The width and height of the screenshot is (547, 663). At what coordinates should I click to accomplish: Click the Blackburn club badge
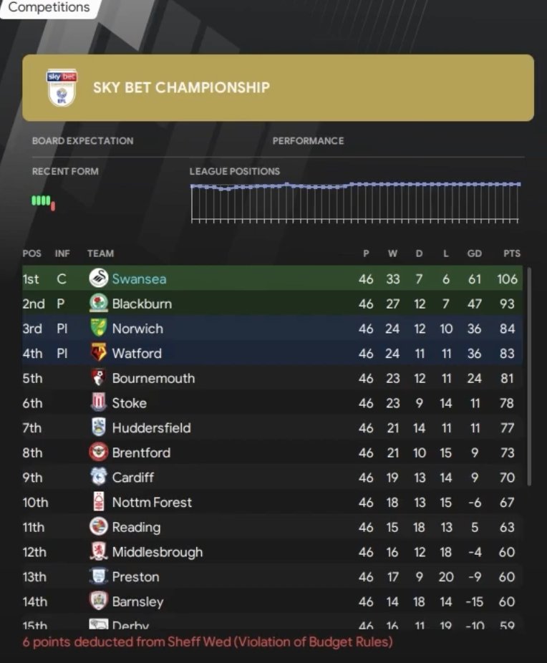(x=98, y=304)
